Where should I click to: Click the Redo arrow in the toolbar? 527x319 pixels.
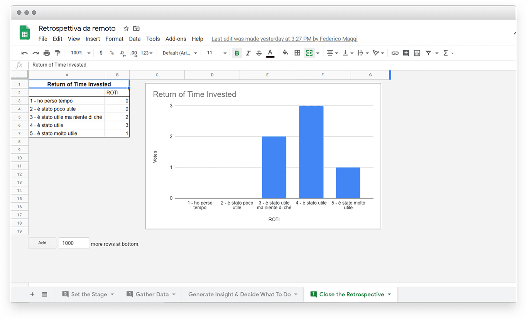point(35,53)
